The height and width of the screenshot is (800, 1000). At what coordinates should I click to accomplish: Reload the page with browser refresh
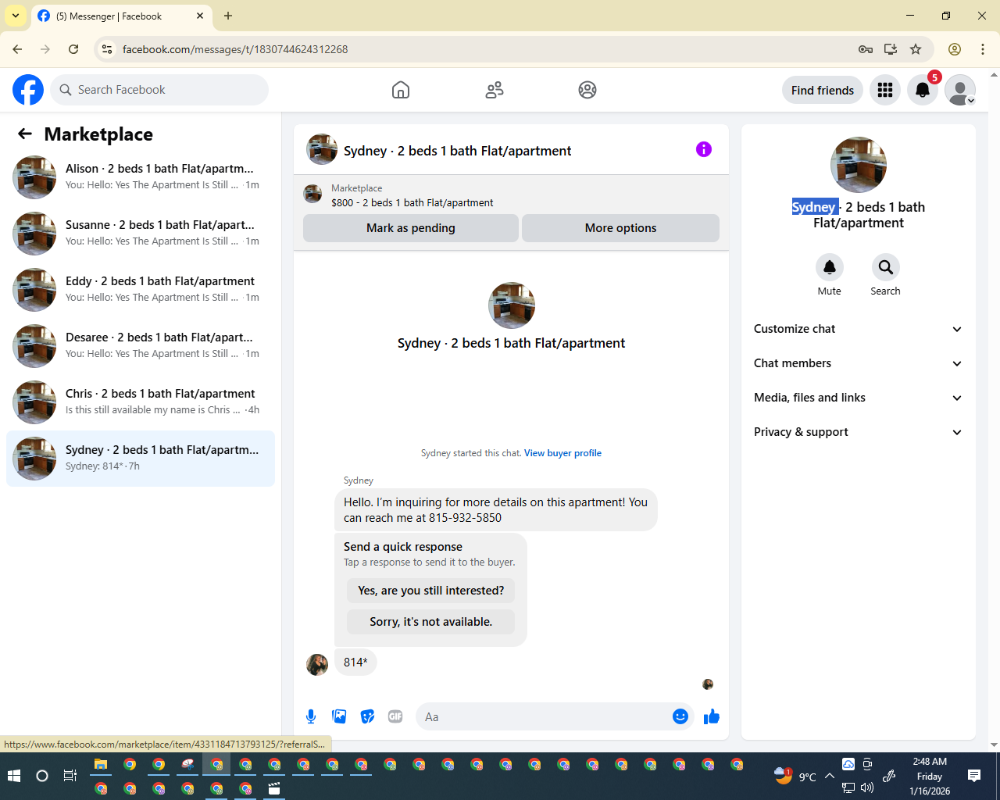[x=73, y=49]
